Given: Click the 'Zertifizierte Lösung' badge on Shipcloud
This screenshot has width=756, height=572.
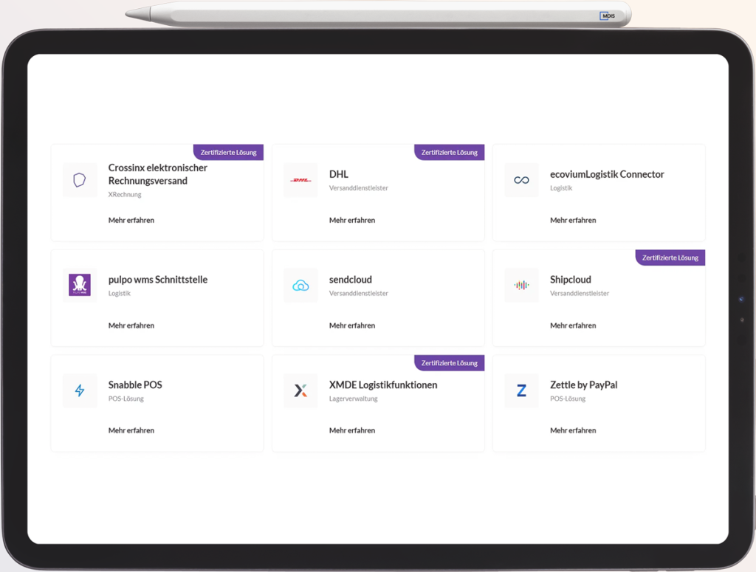Looking at the screenshot, I should (x=670, y=258).
